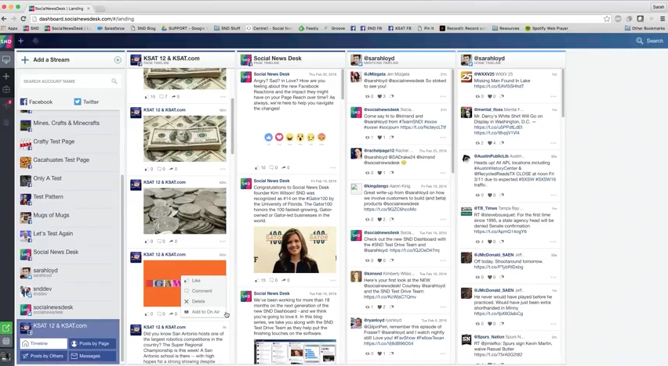Viewport: 668px width, 366px height.
Task: Select sarahloyd Twitter account in list
Action: coord(70,272)
